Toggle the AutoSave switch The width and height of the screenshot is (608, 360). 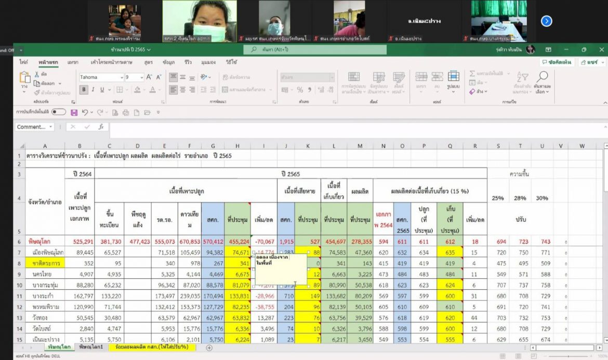tap(58, 112)
